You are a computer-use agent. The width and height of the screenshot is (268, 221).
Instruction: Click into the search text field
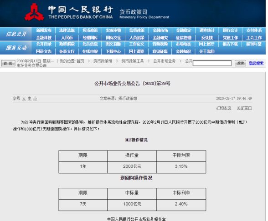coord(212,63)
